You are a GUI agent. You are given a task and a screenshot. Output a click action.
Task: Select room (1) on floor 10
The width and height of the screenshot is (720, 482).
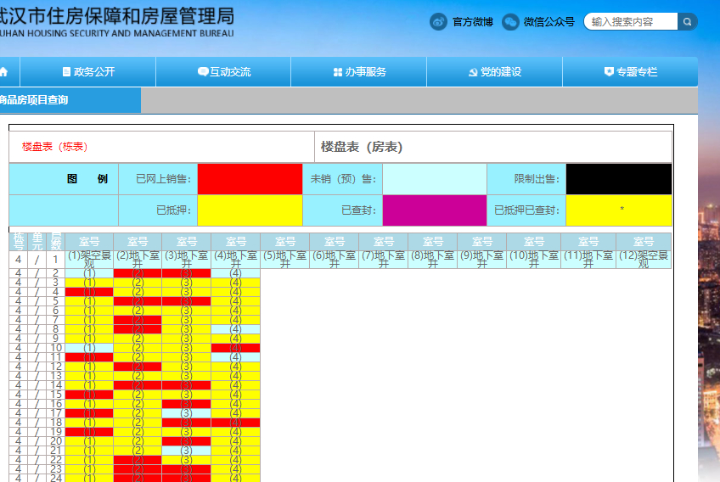pyautogui.click(x=89, y=348)
